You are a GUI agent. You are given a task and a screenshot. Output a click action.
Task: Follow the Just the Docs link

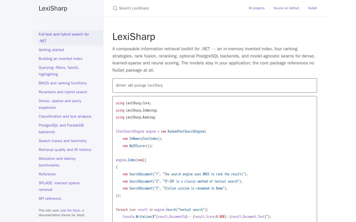click(70, 210)
